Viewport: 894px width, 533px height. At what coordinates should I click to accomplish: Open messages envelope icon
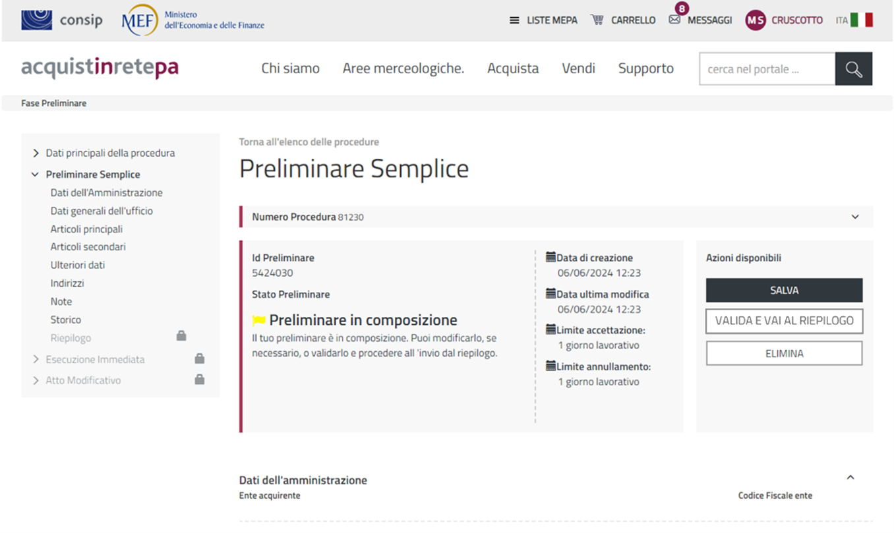point(674,20)
